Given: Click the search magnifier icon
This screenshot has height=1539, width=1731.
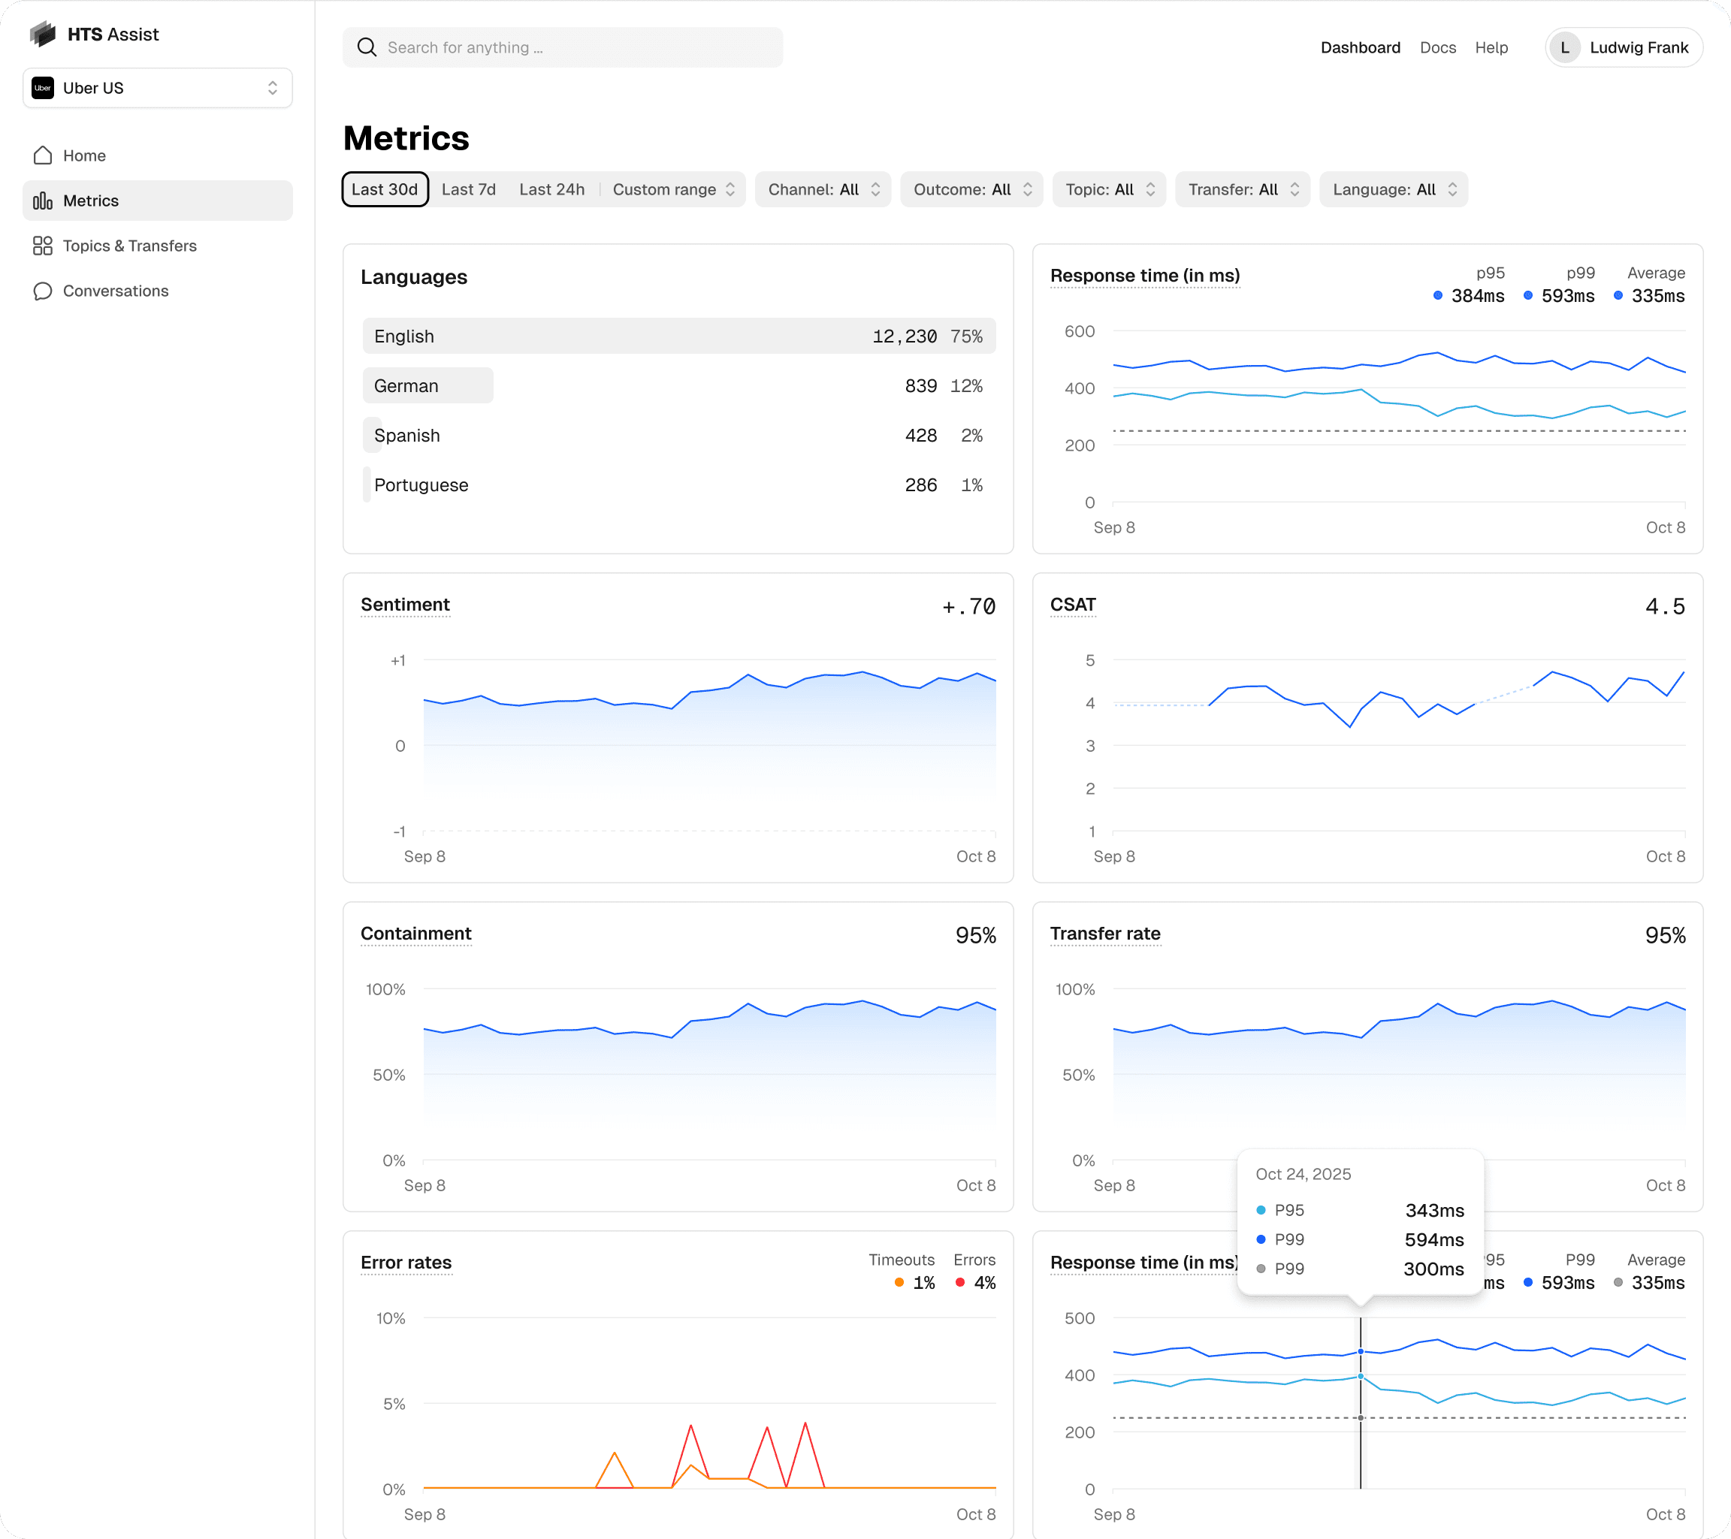Looking at the screenshot, I should [367, 47].
